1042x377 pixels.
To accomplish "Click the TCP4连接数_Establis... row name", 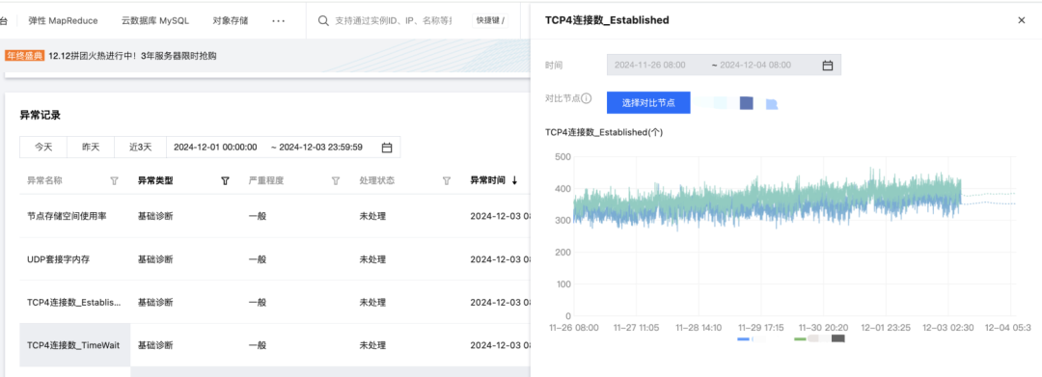I will click(74, 303).
